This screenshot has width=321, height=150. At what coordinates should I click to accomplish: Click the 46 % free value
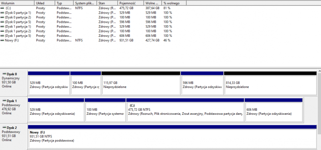(167, 40)
